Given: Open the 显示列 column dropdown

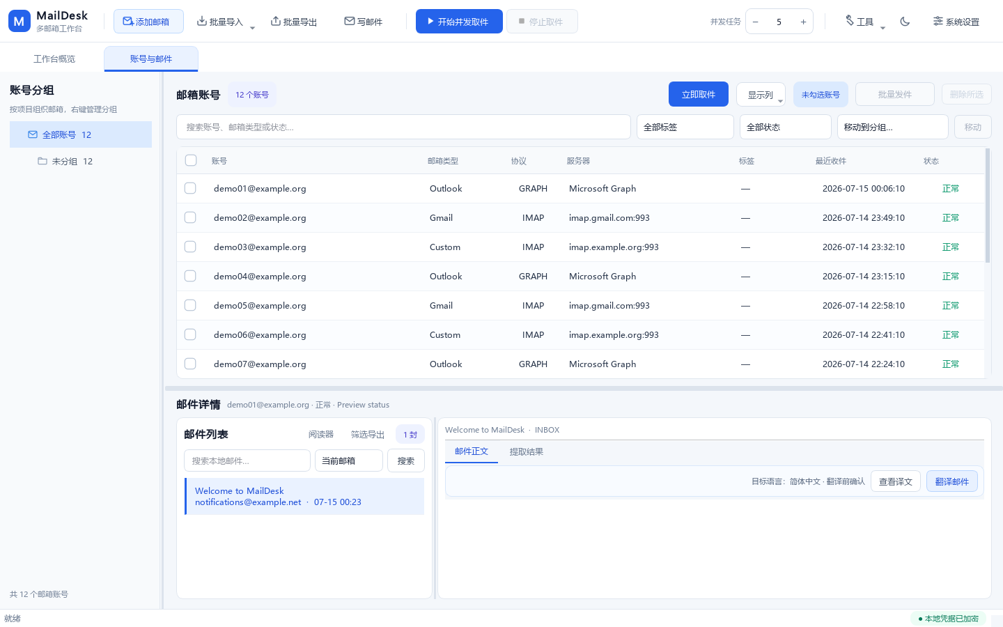Looking at the screenshot, I should [x=761, y=95].
